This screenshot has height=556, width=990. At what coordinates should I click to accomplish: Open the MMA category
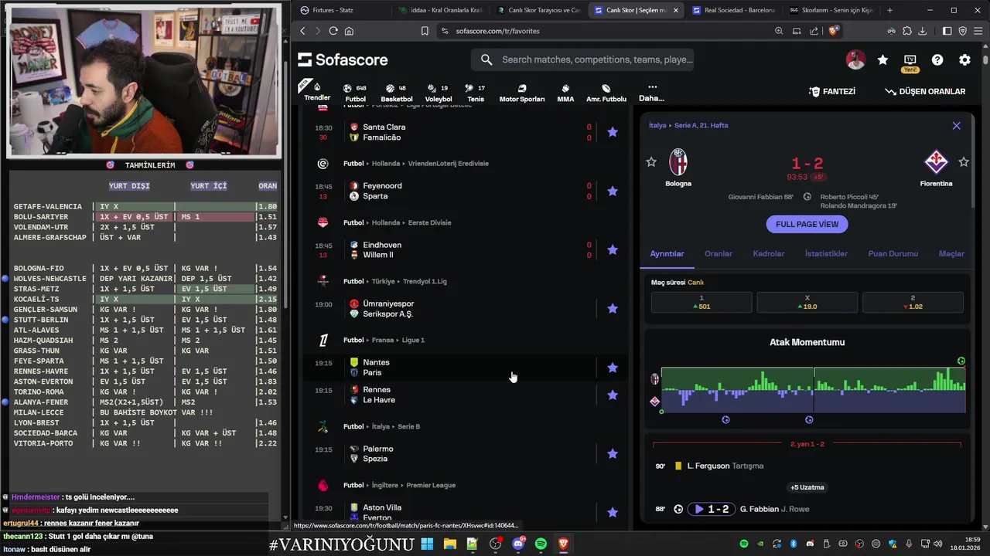[x=565, y=93]
